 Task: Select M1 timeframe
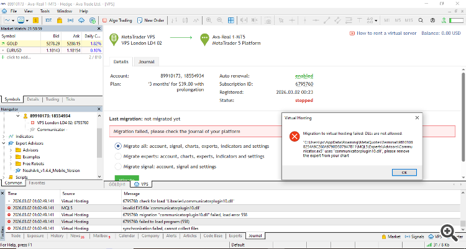tap(387, 20)
